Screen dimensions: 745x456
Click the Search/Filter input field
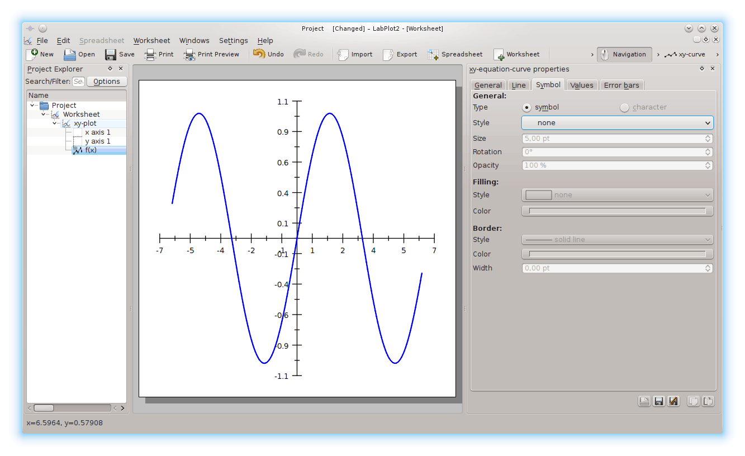click(x=79, y=82)
